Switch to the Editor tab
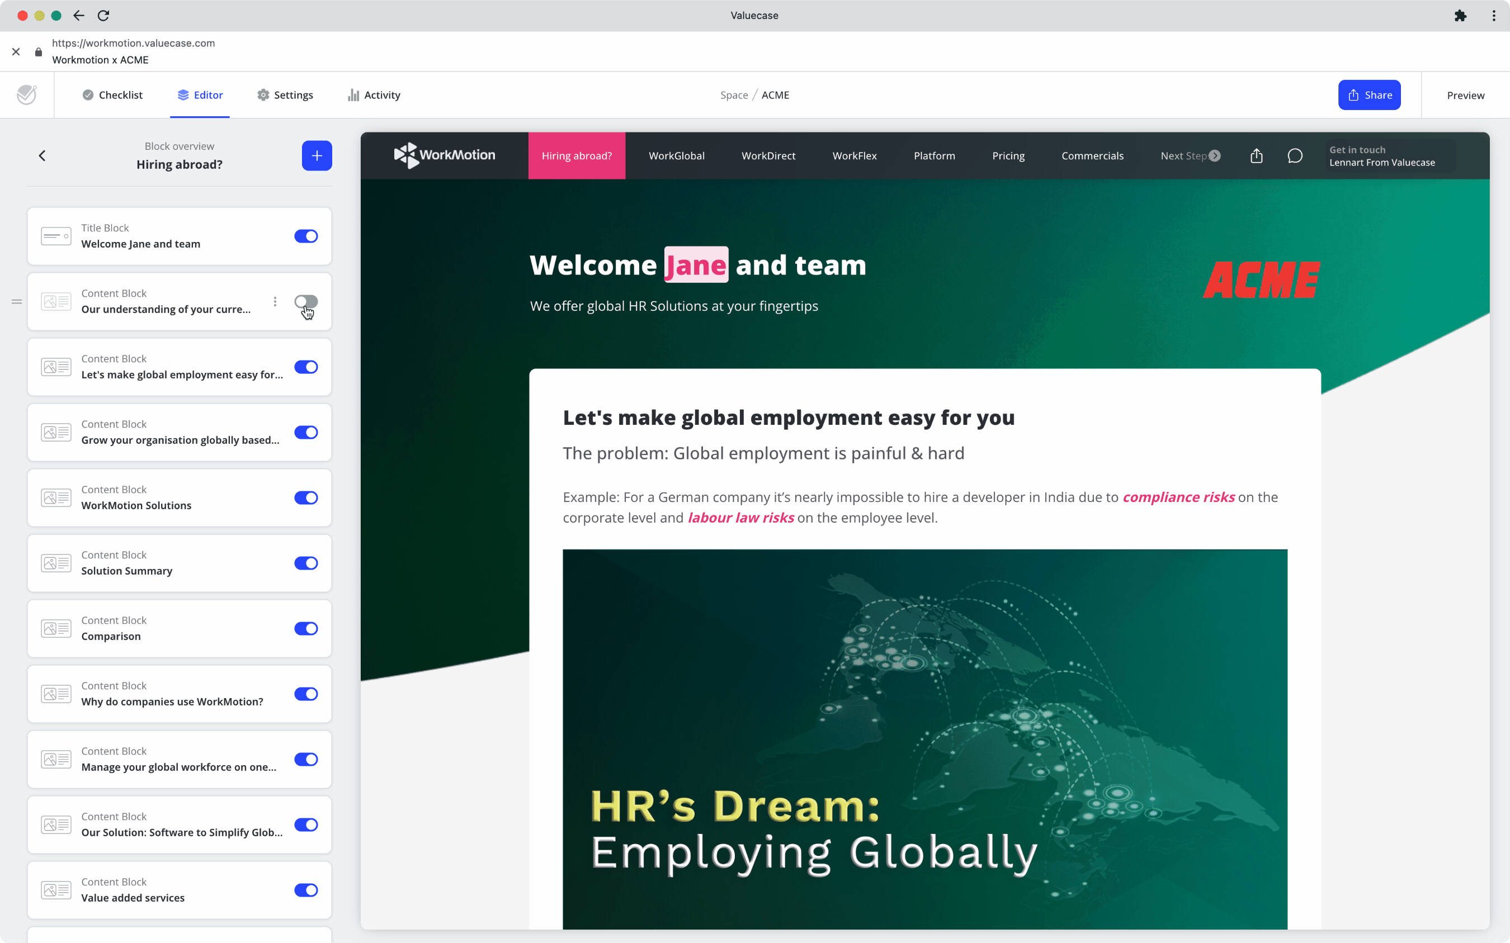This screenshot has height=943, width=1510. point(200,95)
